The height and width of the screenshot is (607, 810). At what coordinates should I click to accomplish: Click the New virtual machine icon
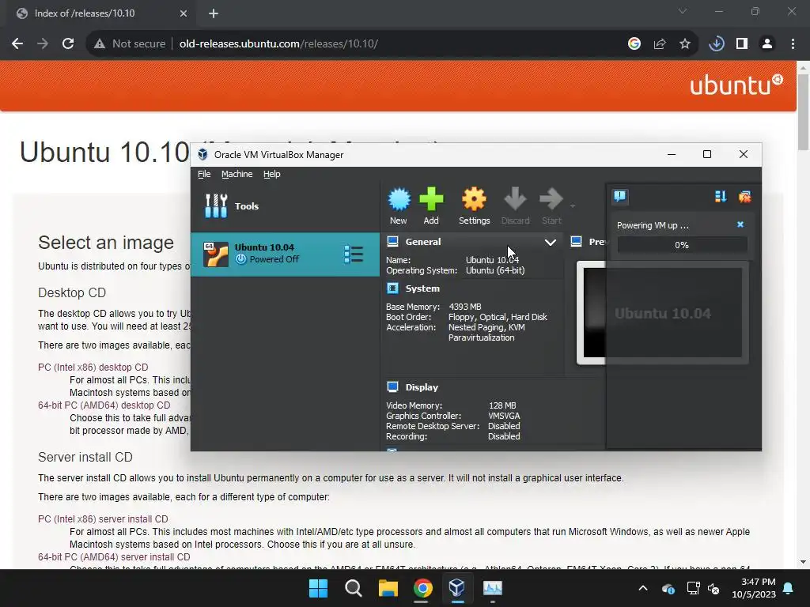[399, 199]
